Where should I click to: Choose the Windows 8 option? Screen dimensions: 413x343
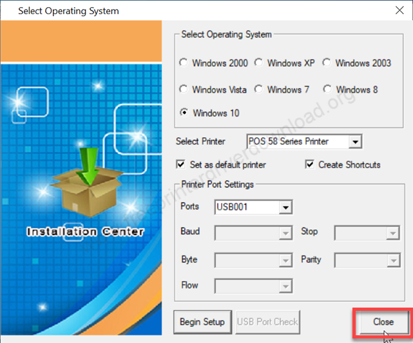pos(327,89)
